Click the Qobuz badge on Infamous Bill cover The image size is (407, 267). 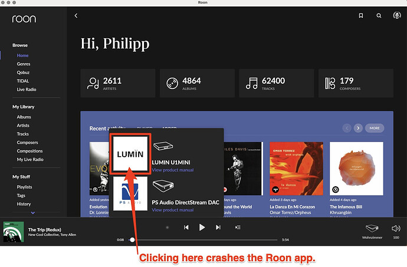336,190
